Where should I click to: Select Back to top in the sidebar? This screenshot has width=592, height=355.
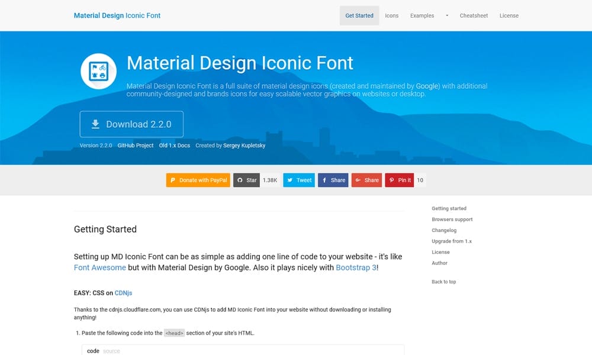tap(444, 282)
